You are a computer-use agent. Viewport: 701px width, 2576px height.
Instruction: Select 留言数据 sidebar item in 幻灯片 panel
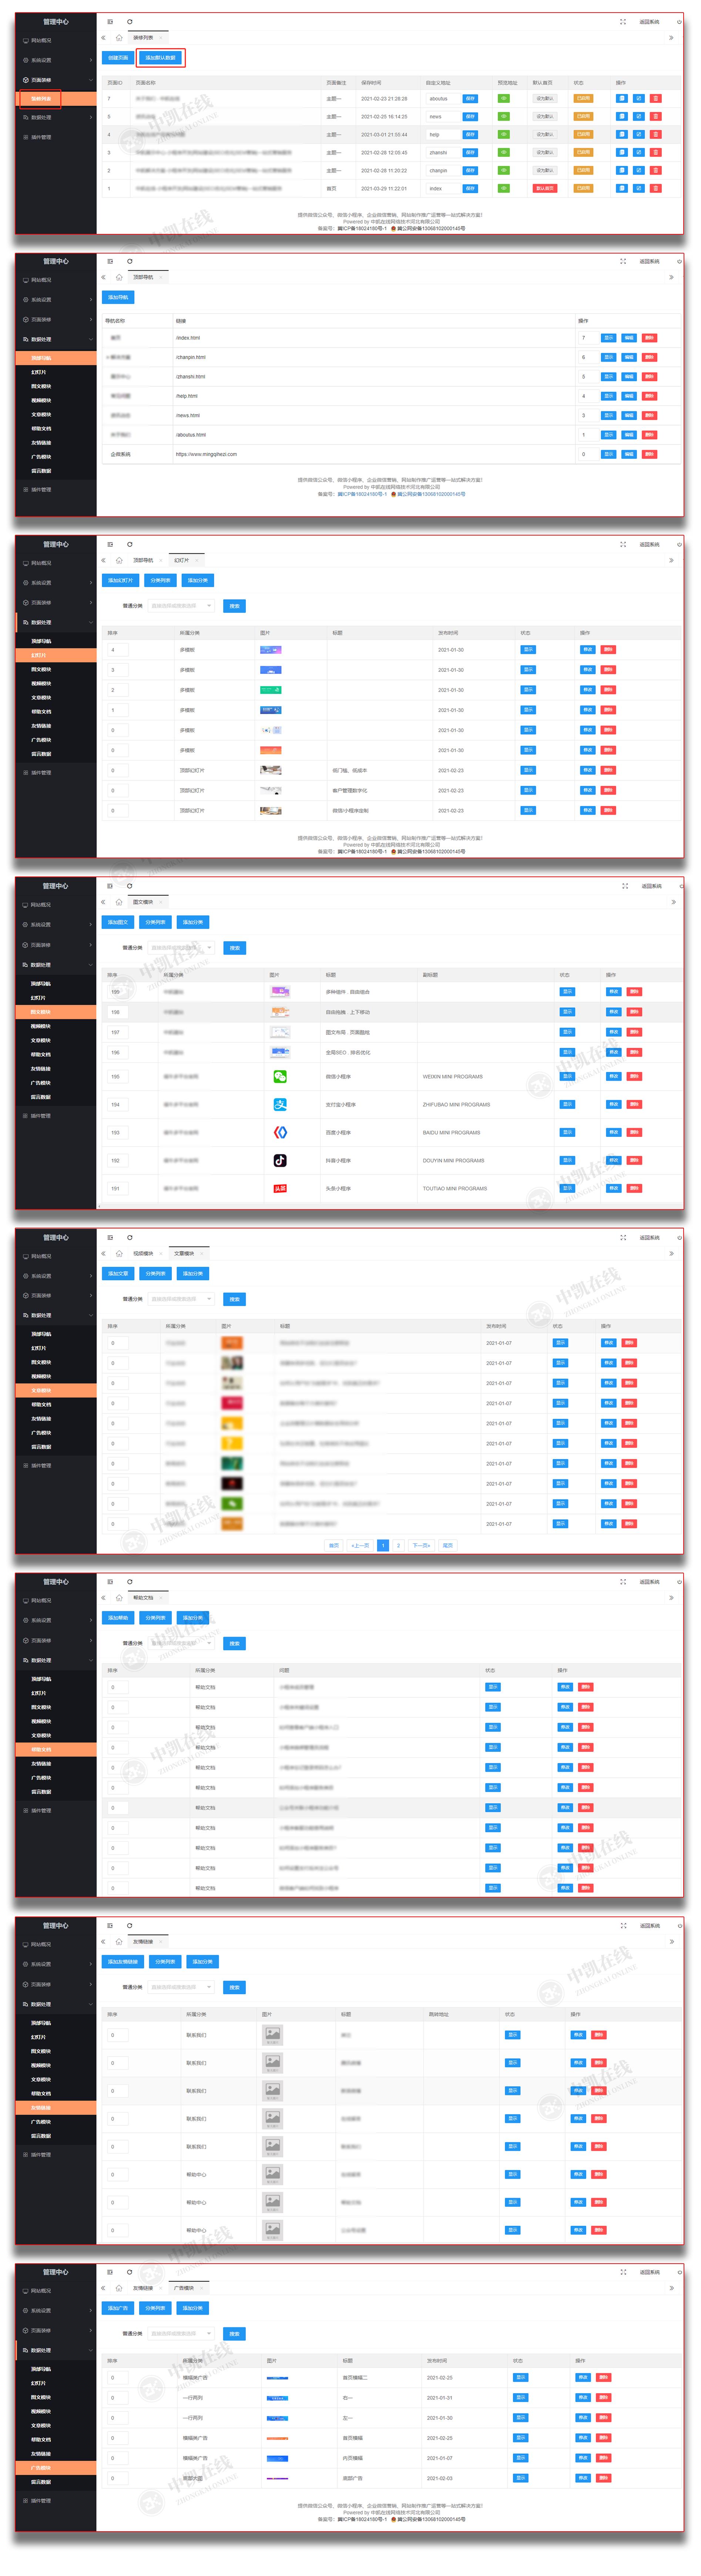pos(56,754)
